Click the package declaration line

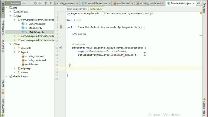(x=110, y=13)
